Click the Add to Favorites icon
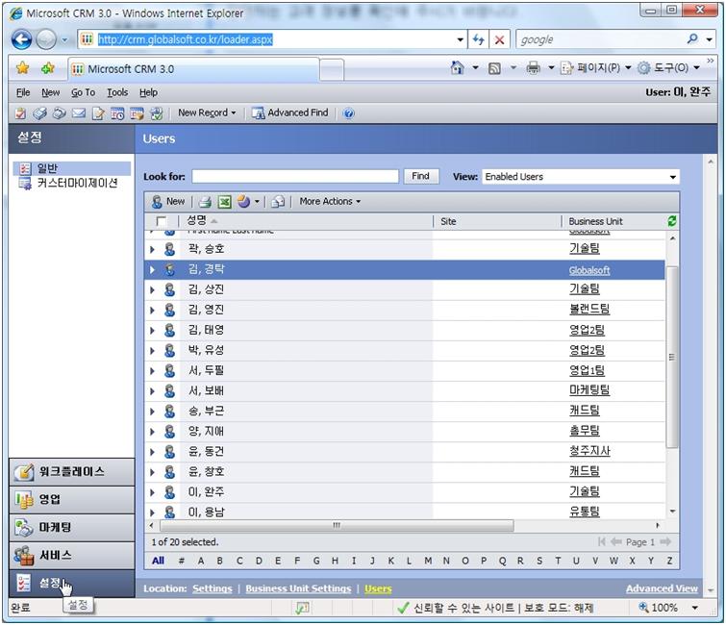Viewport: 726px width, 625px height. (x=48, y=68)
